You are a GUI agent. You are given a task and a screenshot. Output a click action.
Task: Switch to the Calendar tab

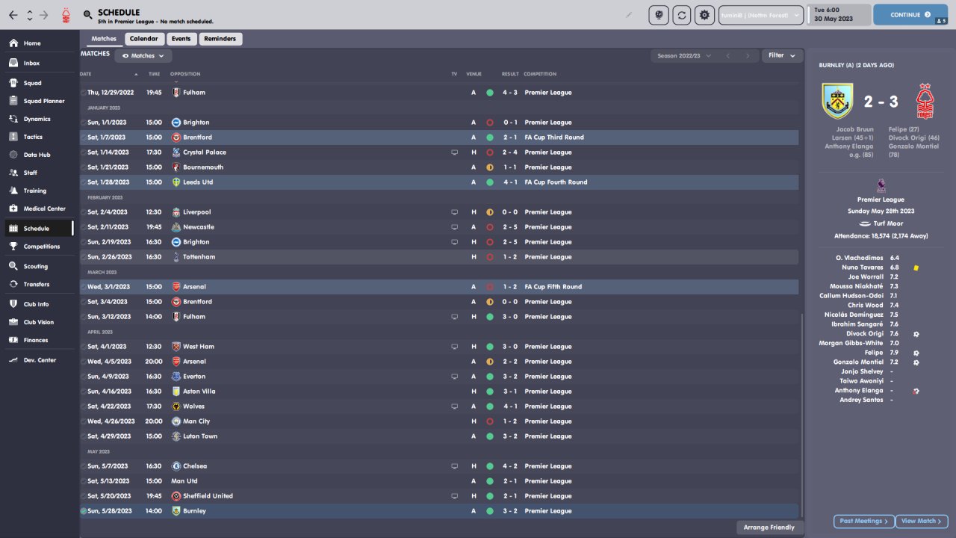tap(143, 39)
